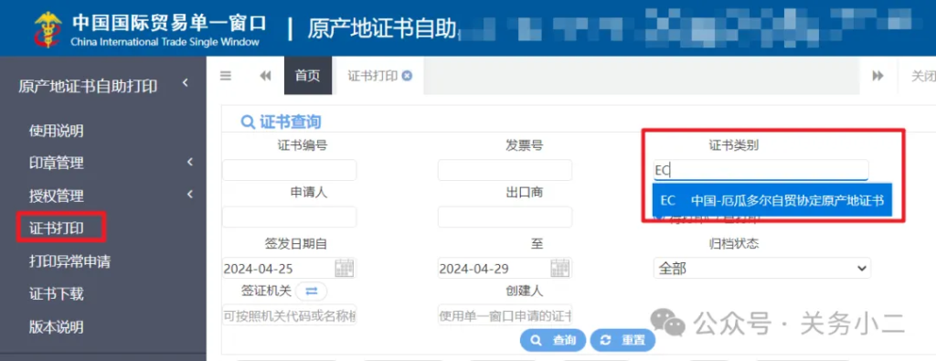Viewport: 936px width, 361px height.
Task: Click the 发票号 input field
Action: coord(505,170)
